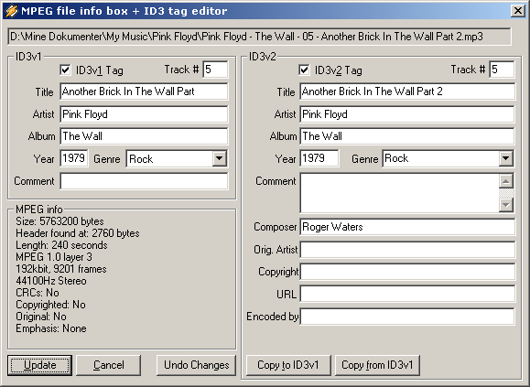Click the ID3v2 Comment scroll up arrow
530x387 pixels.
pyautogui.click(x=506, y=181)
